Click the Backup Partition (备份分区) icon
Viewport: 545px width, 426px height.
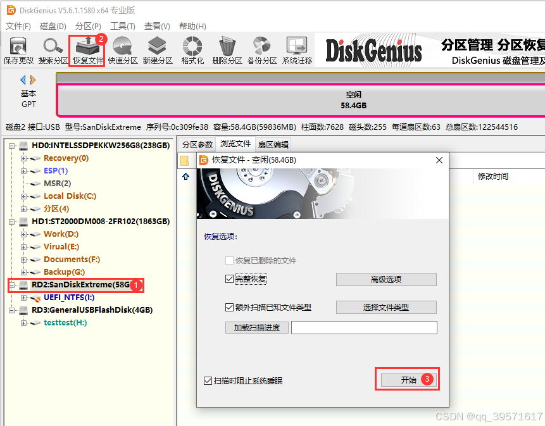coord(261,51)
